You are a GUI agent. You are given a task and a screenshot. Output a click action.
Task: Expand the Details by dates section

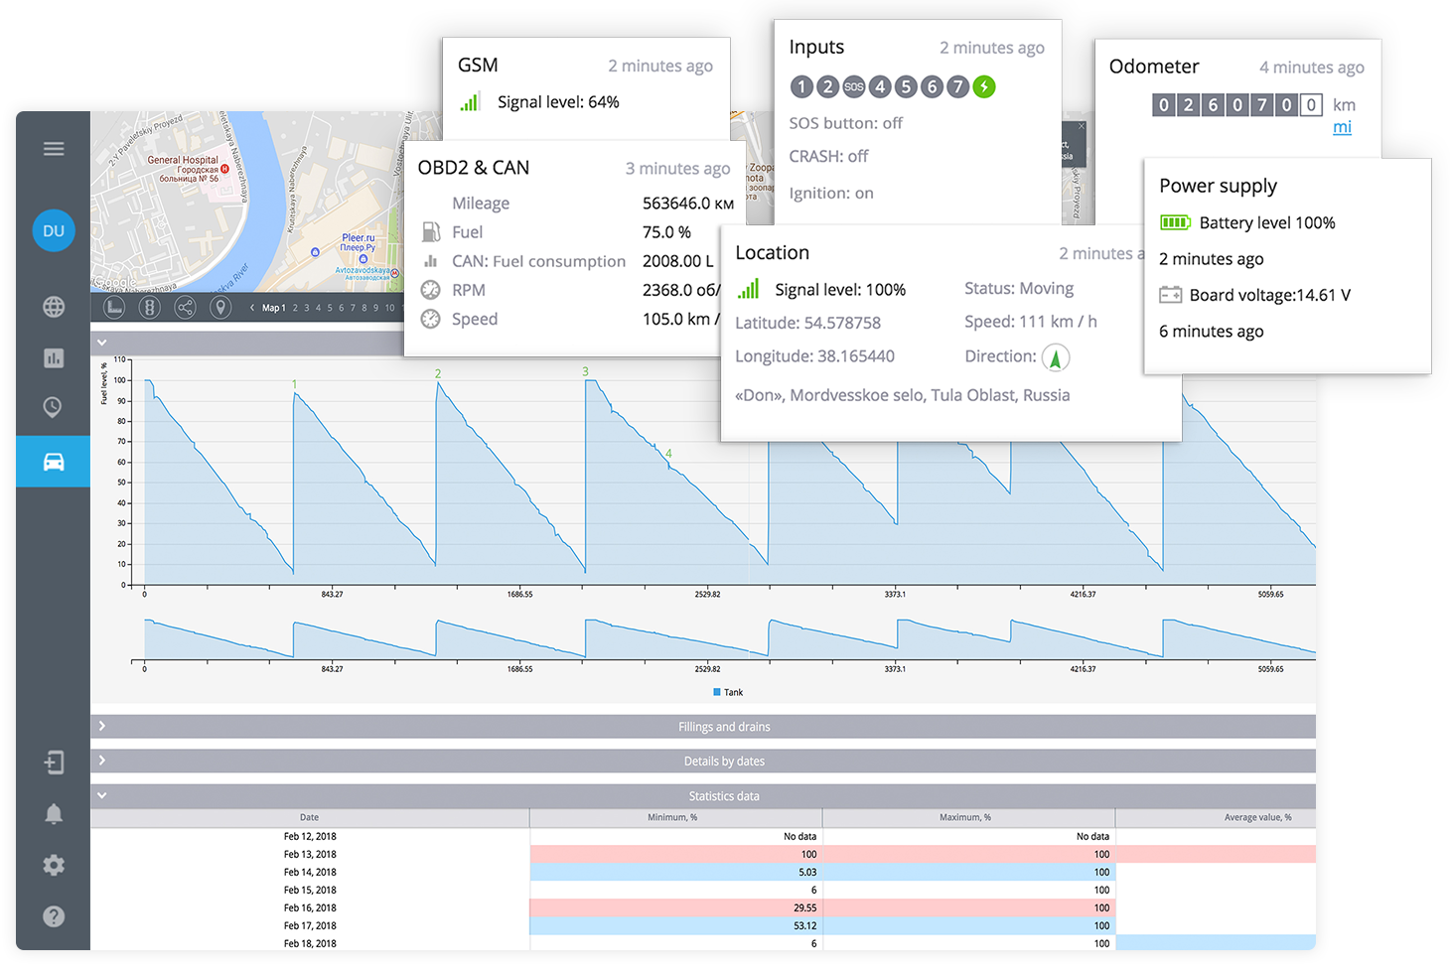tap(101, 761)
